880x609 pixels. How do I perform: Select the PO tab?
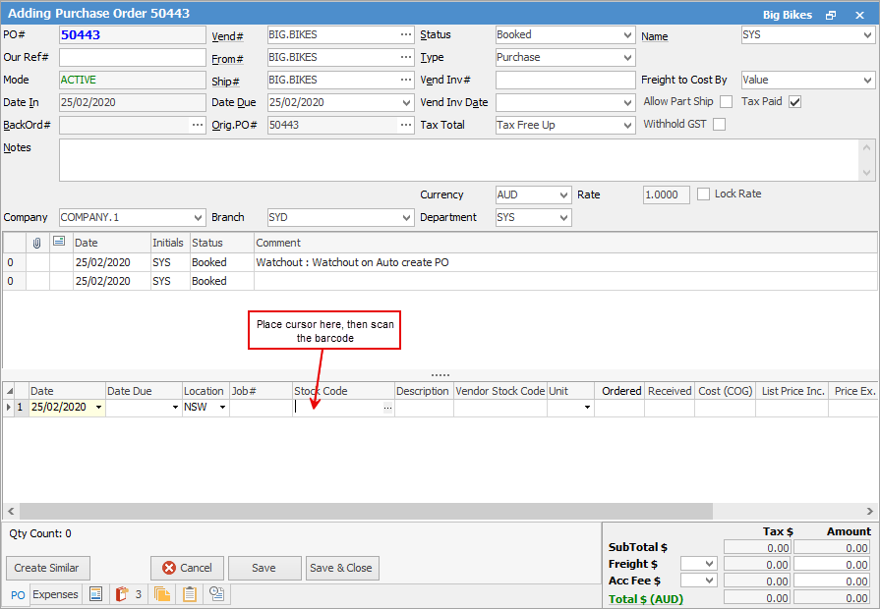click(x=18, y=595)
